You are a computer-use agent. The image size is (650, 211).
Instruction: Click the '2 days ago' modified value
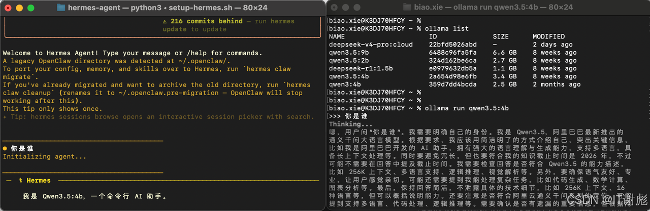[x=552, y=45]
